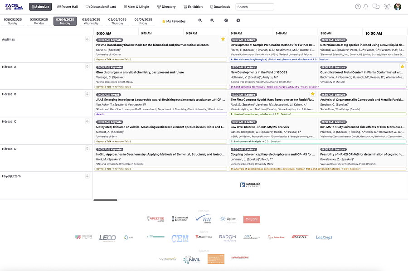The width and height of the screenshot is (408, 271).
Task: Click the Search input field
Action: coord(255,7)
